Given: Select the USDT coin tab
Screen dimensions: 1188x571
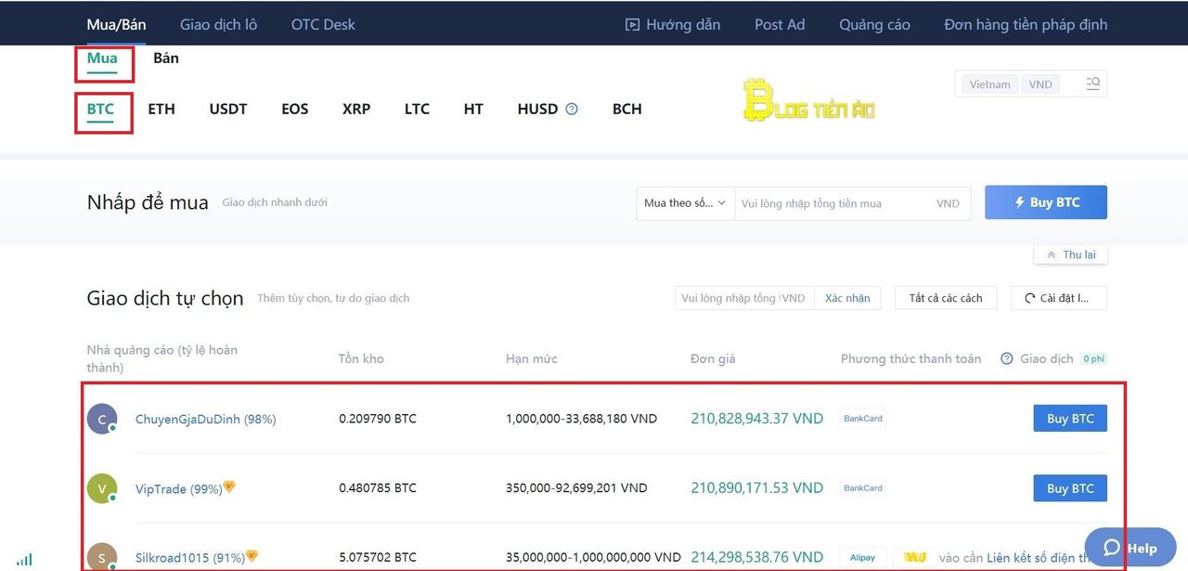Looking at the screenshot, I should [x=228, y=109].
